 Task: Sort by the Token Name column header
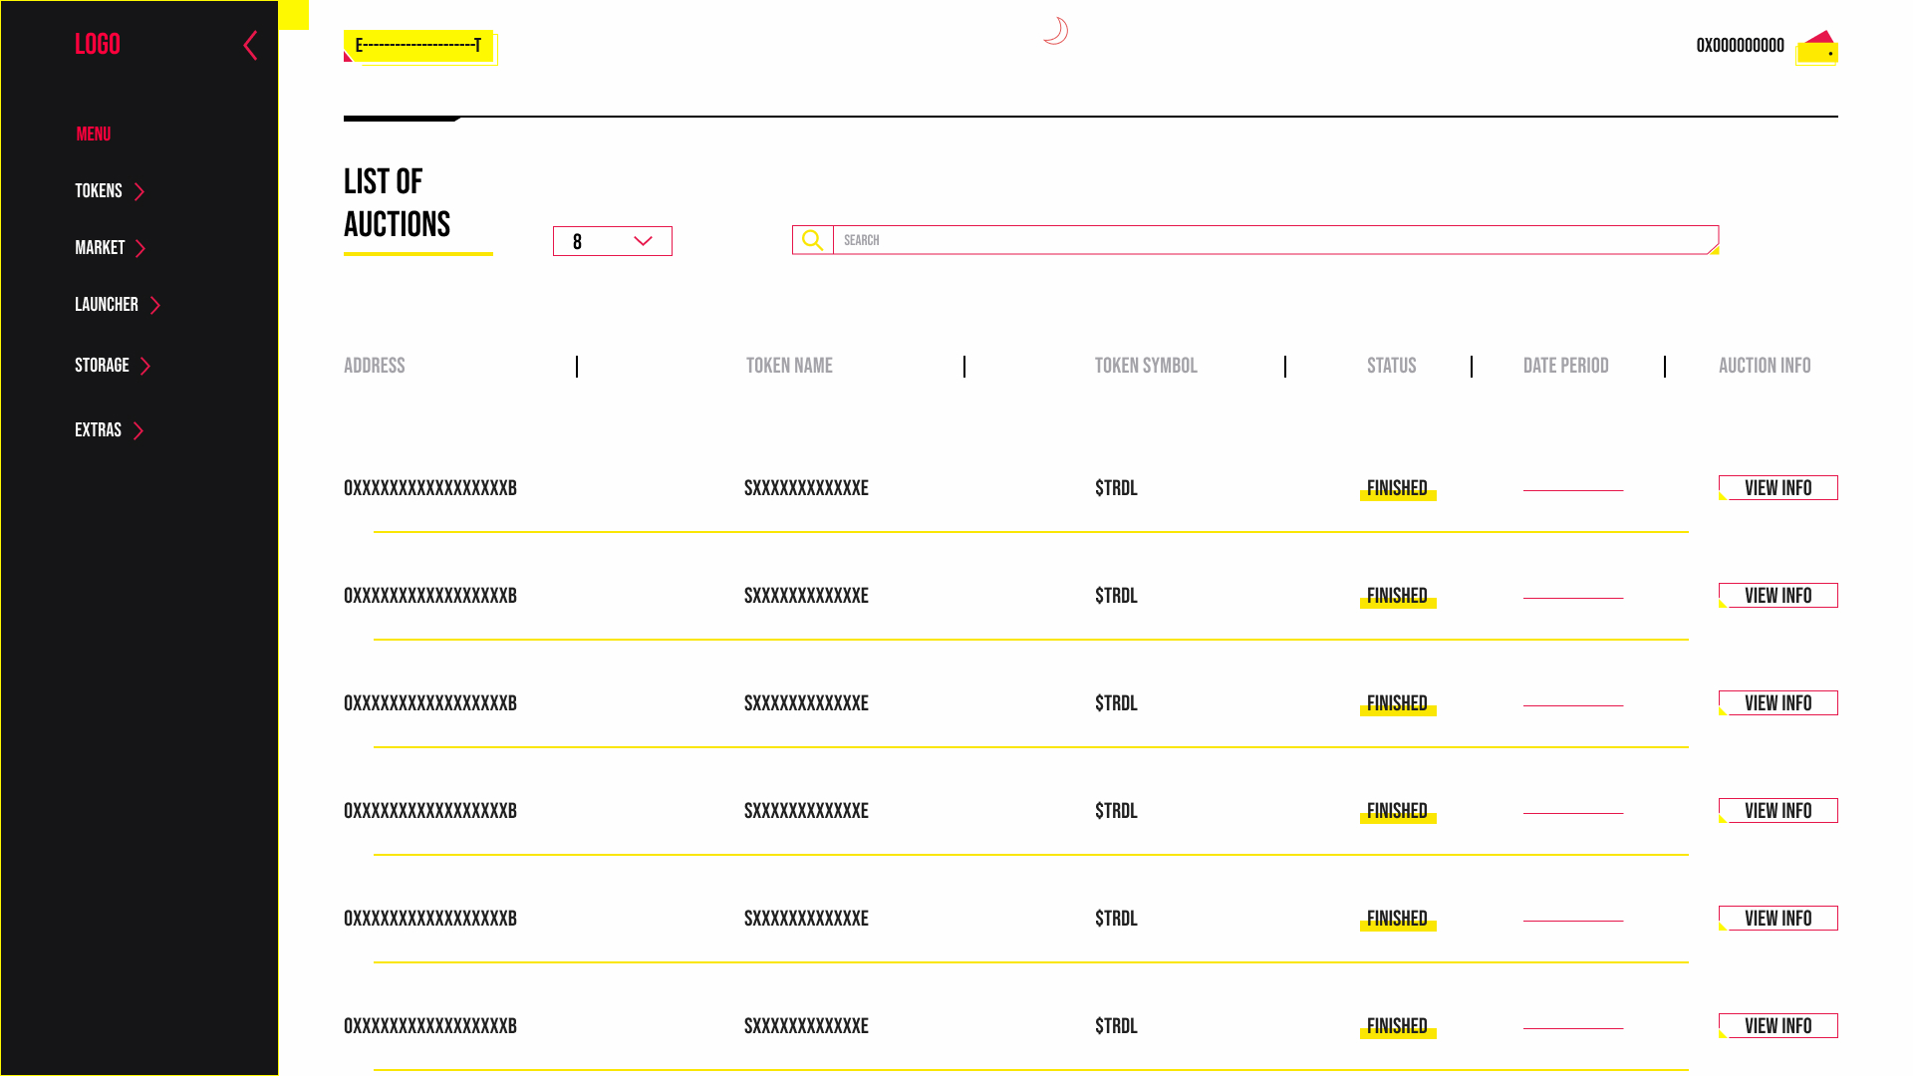[789, 366]
